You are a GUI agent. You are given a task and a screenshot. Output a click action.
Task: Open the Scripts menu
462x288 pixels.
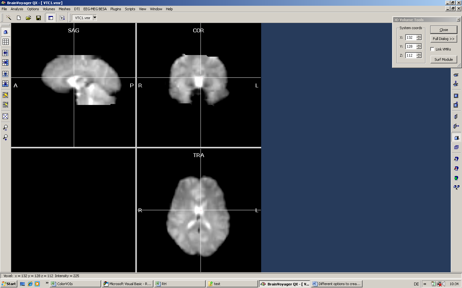point(130,9)
